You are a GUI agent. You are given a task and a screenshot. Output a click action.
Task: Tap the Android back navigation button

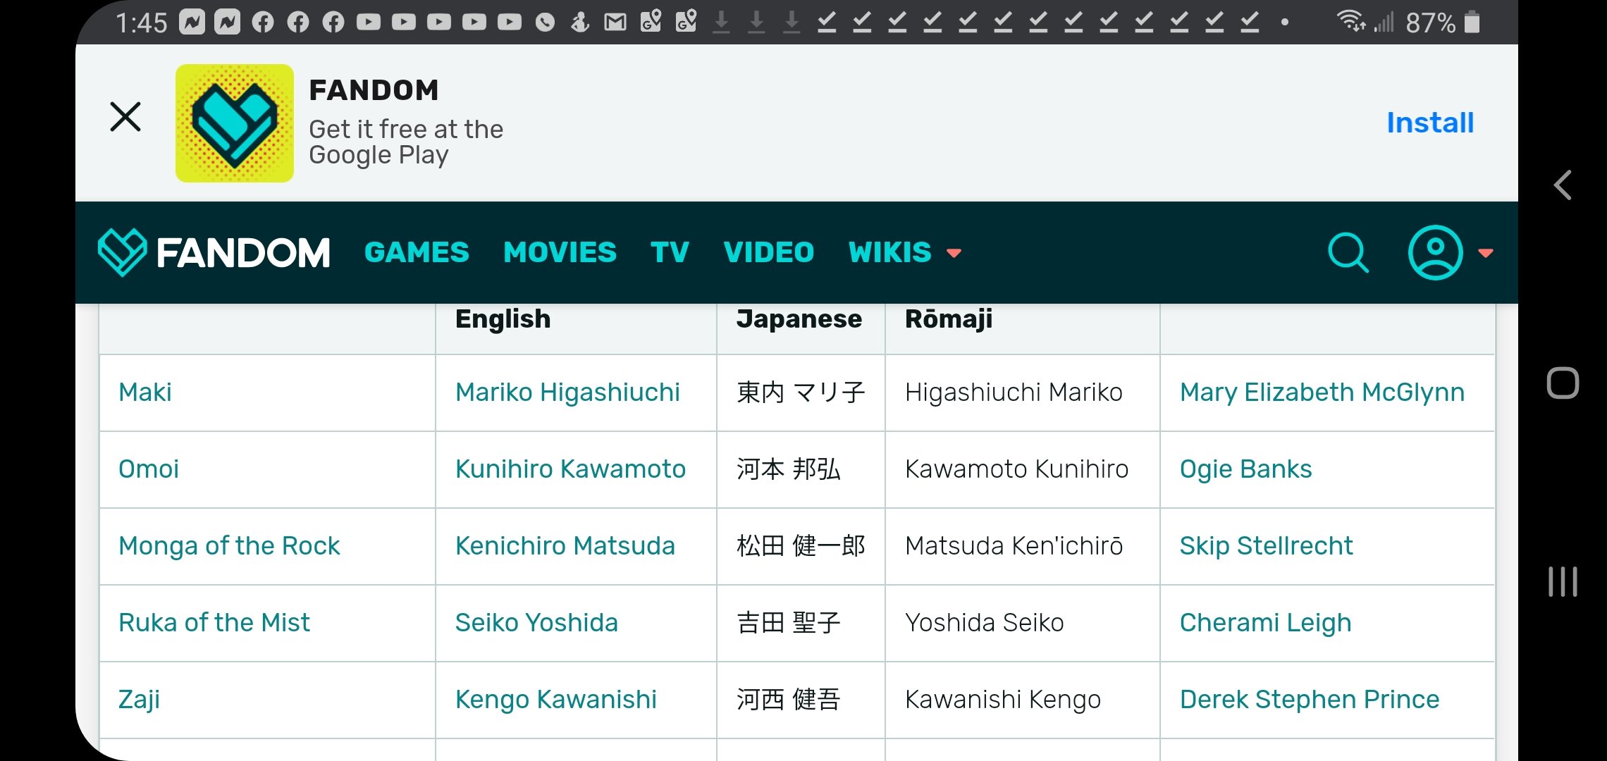pos(1563,185)
